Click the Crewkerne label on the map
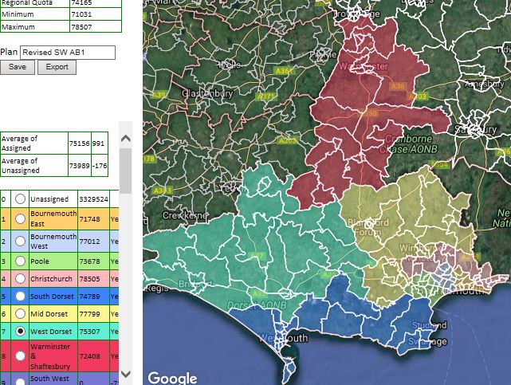The height and width of the screenshot is (385, 511). coord(185,216)
